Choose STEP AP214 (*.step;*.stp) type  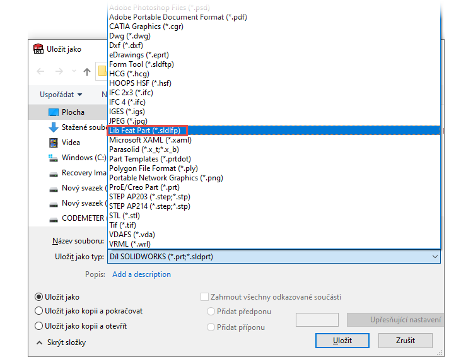point(274,206)
